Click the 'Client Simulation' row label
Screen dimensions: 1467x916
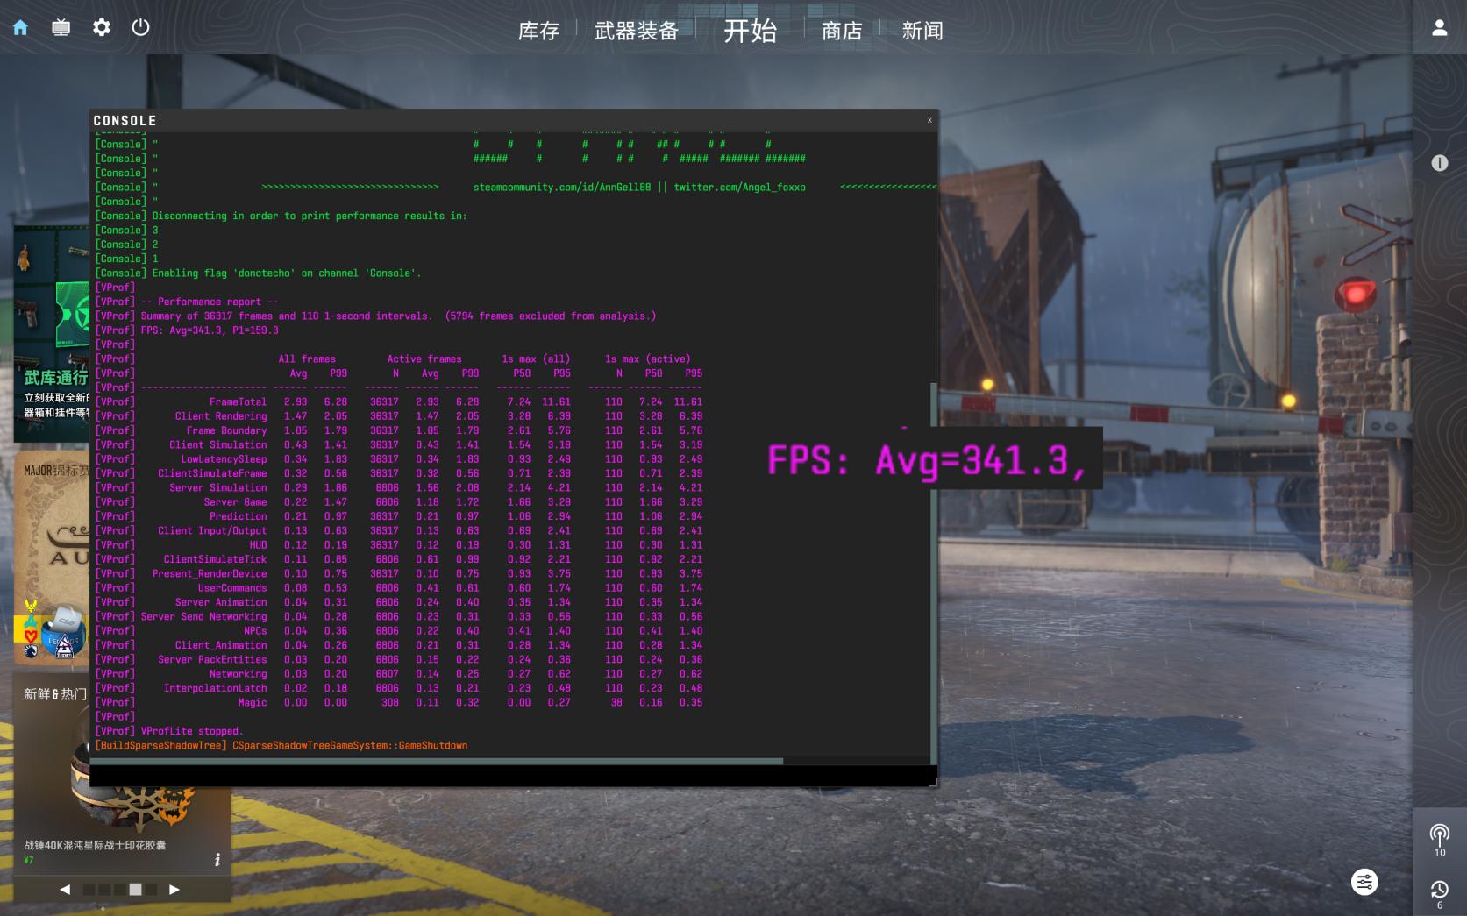click(x=218, y=445)
